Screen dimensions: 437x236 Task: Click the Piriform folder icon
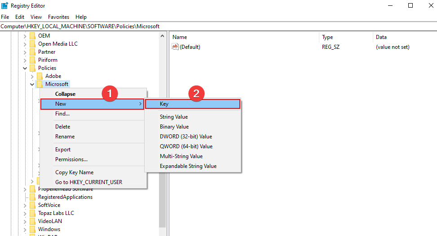(x=32, y=60)
